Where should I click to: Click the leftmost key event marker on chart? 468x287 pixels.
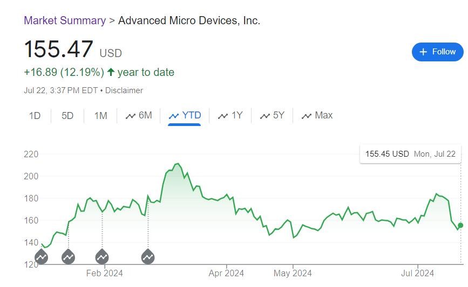click(x=41, y=257)
